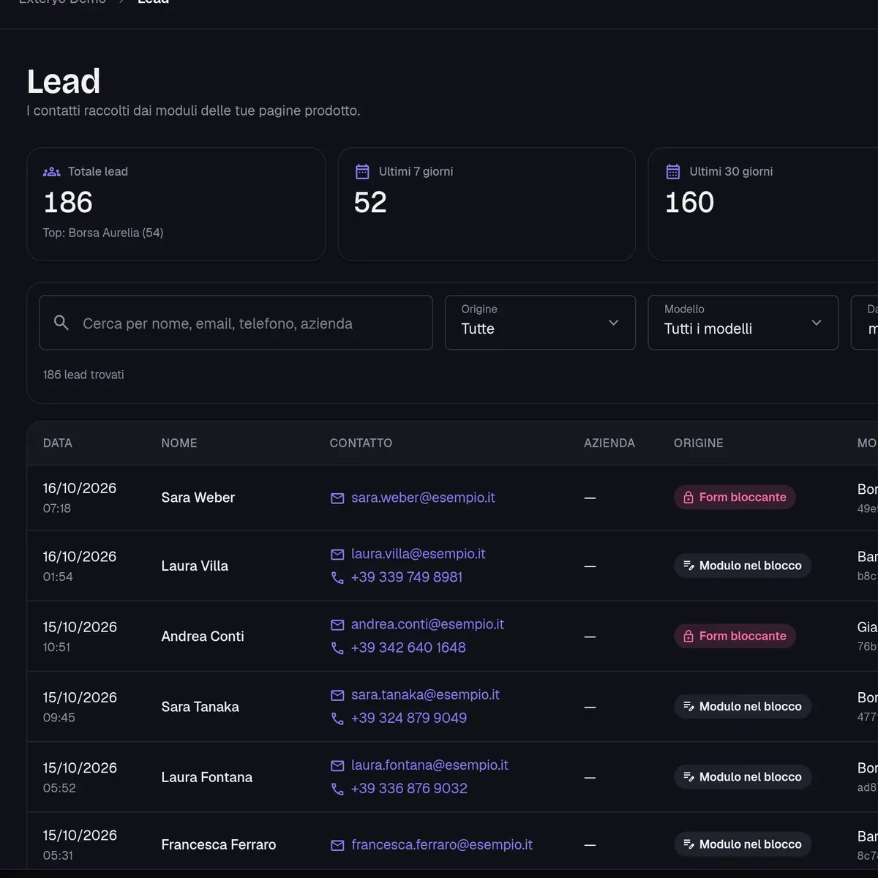Select the Totale lead card showing 186
This screenshot has width=878, height=878.
(x=176, y=204)
